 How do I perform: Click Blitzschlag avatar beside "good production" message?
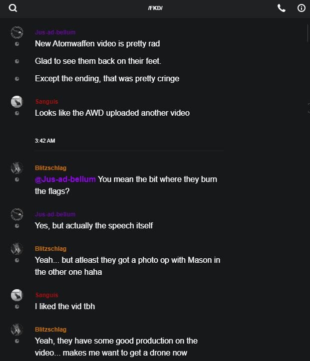17,329
